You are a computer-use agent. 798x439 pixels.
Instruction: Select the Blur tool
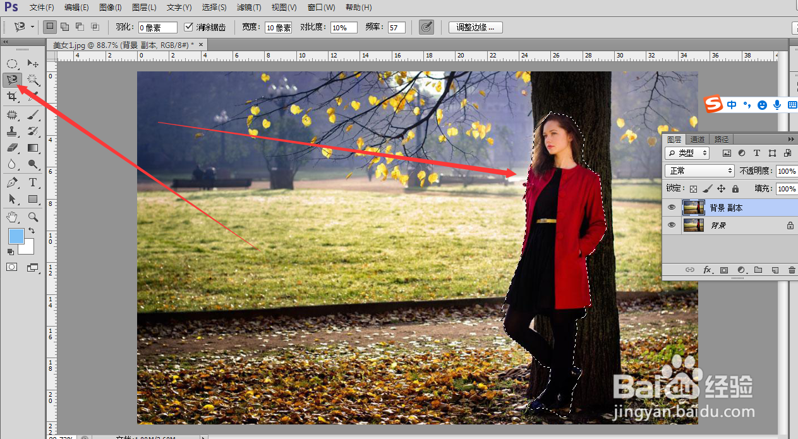pos(12,164)
